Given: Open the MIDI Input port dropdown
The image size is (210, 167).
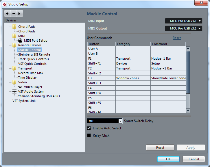Looking at the screenshot, I should coord(183,21).
